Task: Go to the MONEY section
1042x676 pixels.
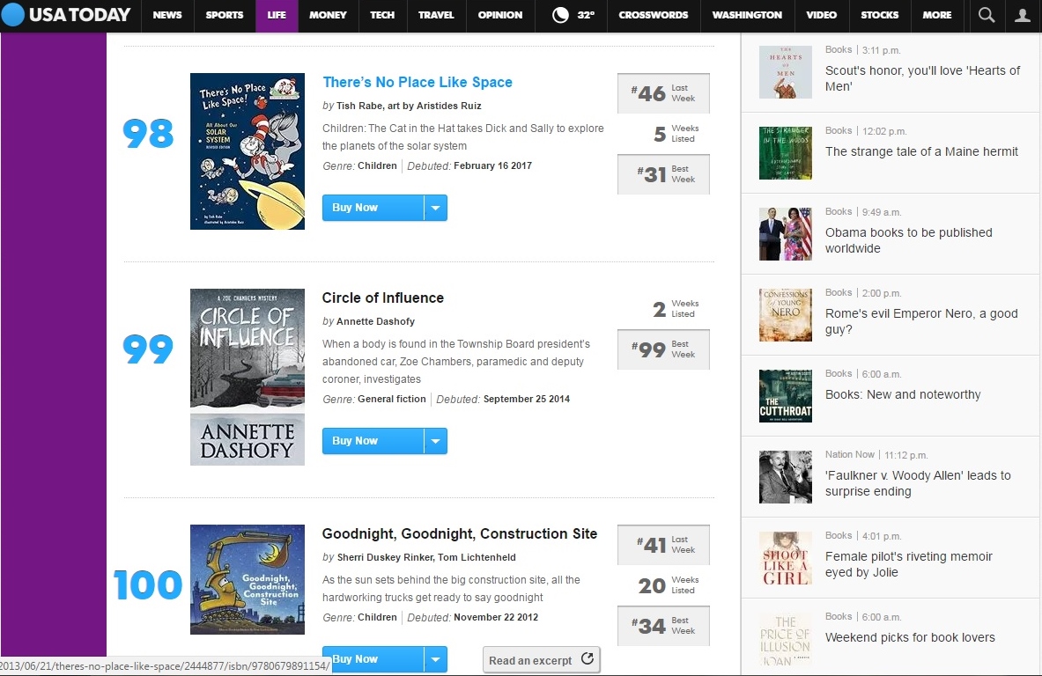Action: [328, 15]
